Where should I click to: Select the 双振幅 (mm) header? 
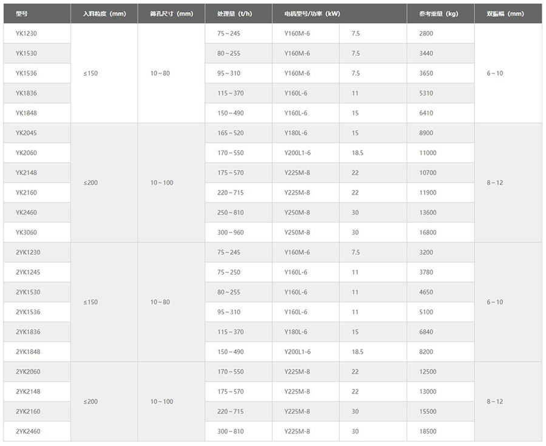[x=508, y=13]
